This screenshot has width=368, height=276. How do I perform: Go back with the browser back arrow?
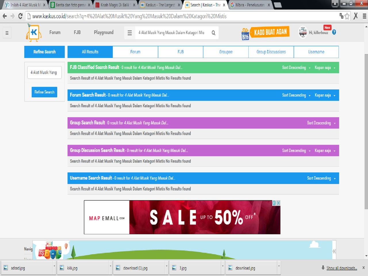coord(5,16)
